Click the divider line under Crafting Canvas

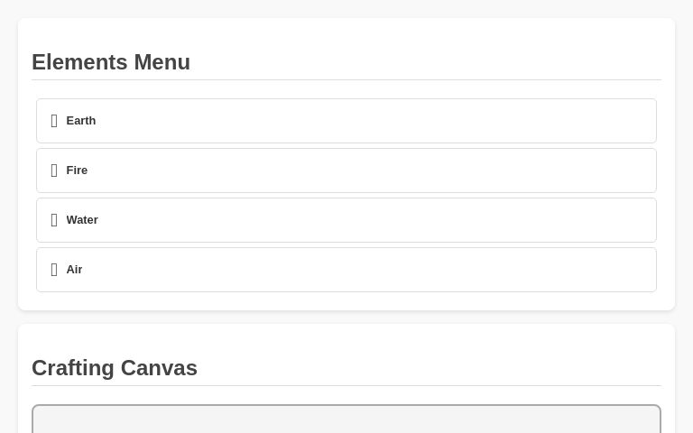click(x=346, y=385)
